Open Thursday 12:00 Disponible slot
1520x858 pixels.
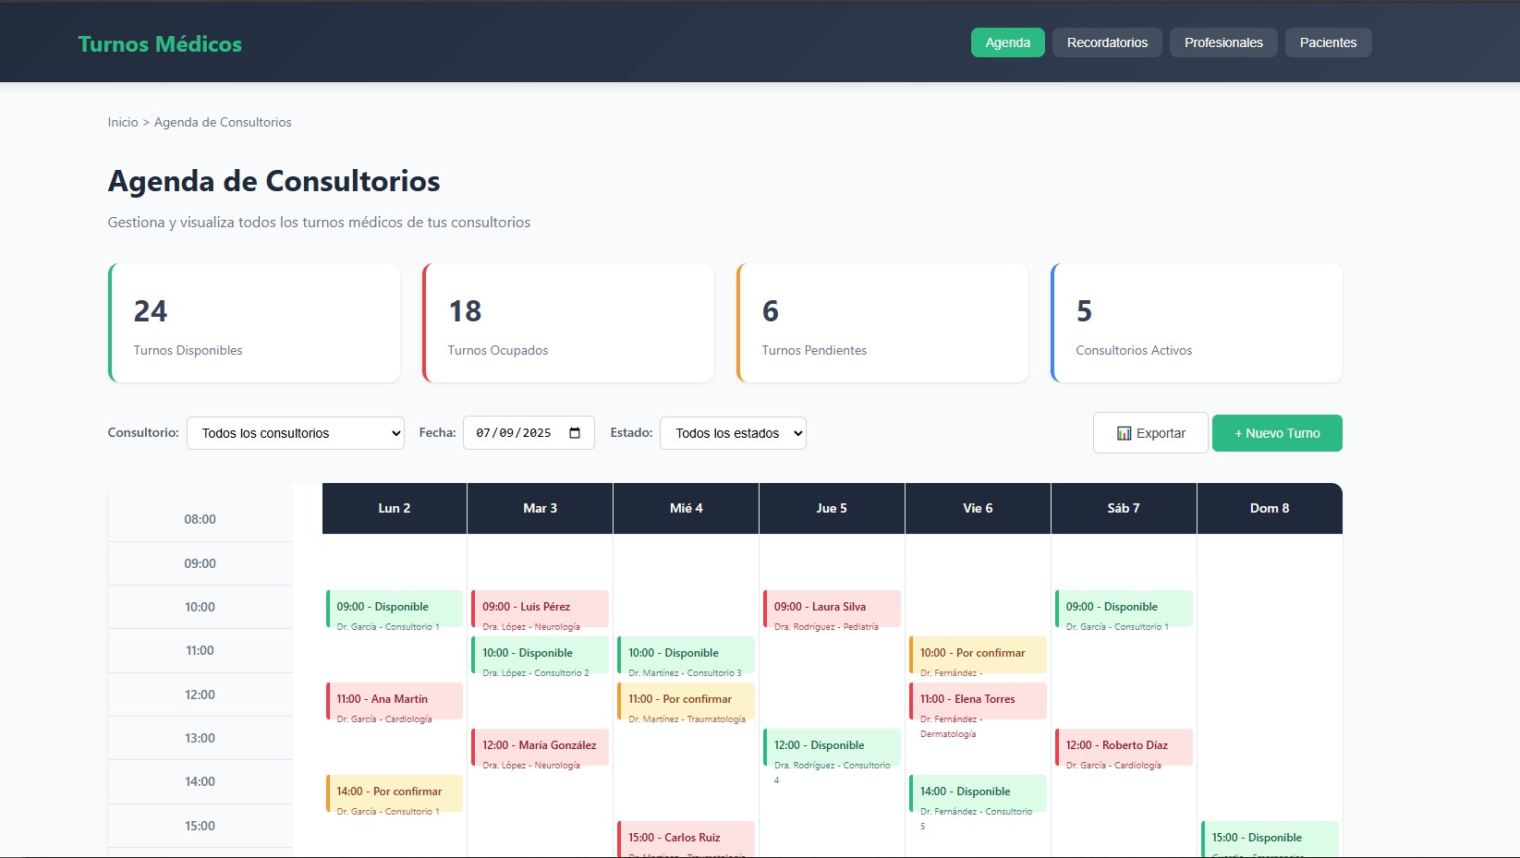point(833,747)
